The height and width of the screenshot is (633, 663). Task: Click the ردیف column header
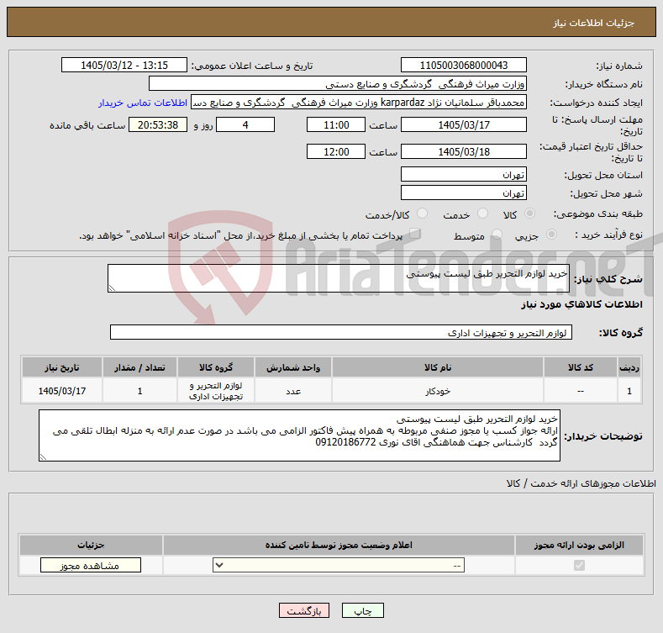click(x=629, y=367)
